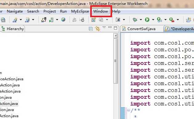Viewport: 194px width, 119px height.
Task: Open the Help menu
Action: click(x=116, y=11)
